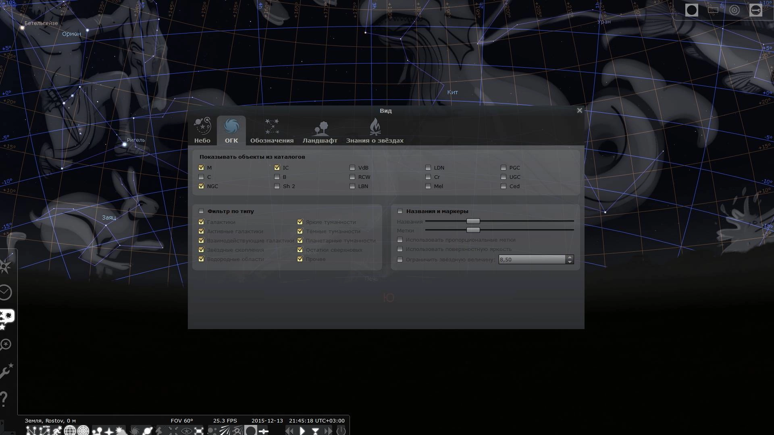Center on selected object arrows button
Screen dimensions: 774x435
(x=173, y=430)
